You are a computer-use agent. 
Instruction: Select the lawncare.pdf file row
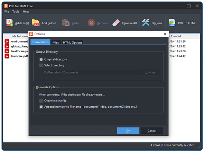click(x=16, y=56)
